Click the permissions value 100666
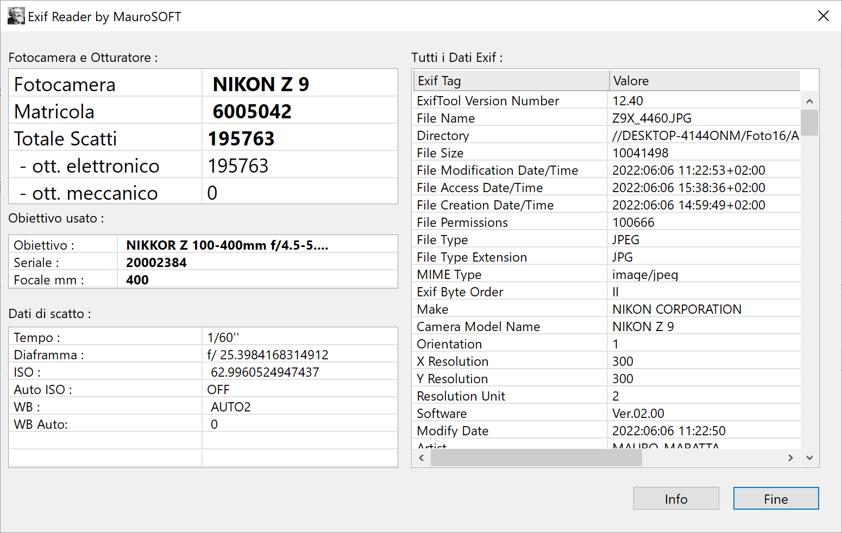842x533 pixels. pos(633,223)
